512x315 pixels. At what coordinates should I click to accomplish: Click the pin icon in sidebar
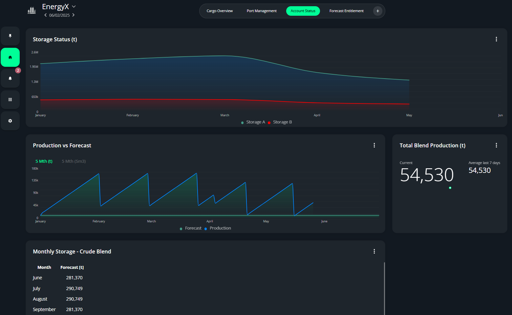(x=10, y=36)
